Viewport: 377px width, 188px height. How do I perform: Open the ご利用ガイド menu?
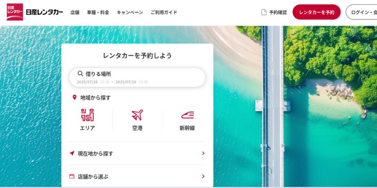(x=164, y=13)
